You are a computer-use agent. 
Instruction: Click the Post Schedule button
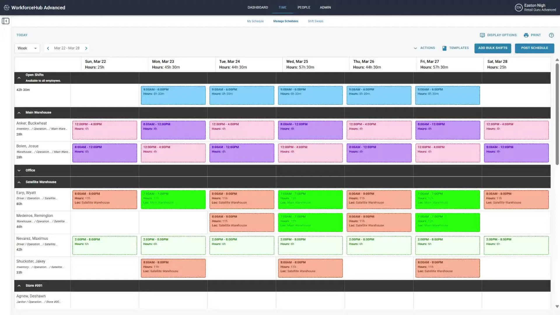point(534,48)
